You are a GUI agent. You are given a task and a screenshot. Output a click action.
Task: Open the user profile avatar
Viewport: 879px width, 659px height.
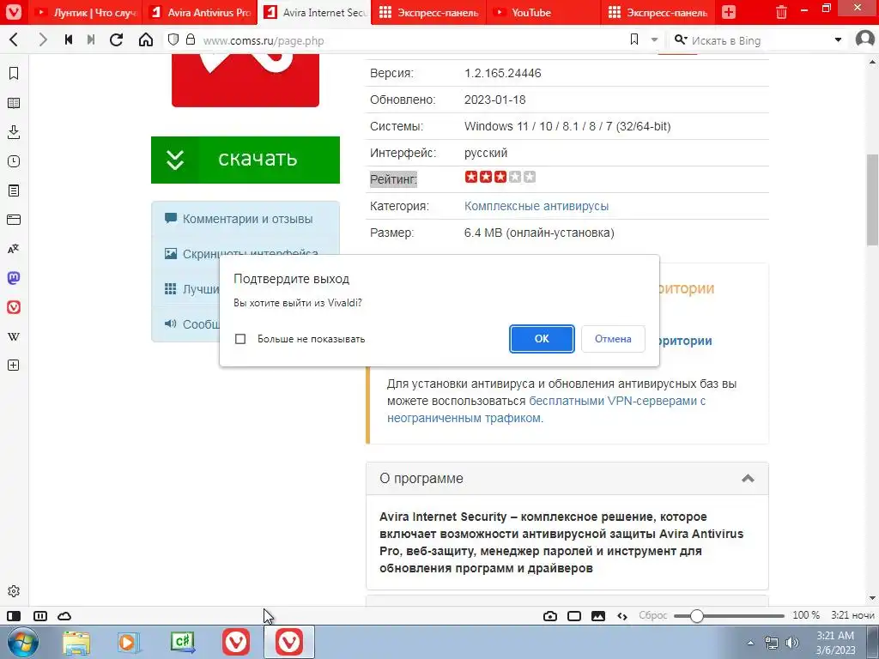click(865, 39)
